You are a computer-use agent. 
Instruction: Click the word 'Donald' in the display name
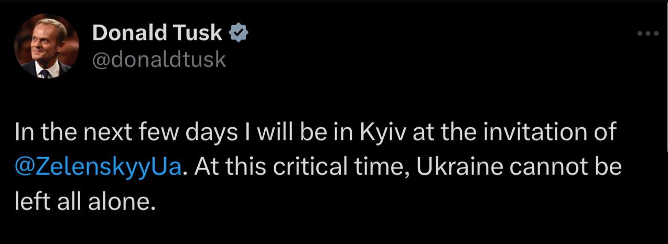127,33
